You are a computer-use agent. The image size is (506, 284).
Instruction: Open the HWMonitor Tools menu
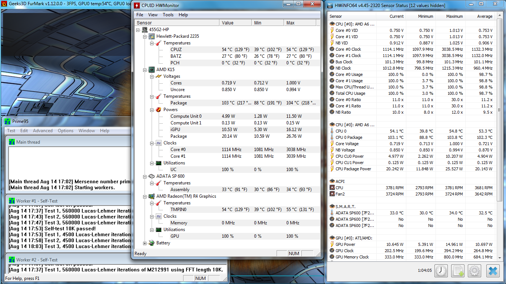(168, 15)
